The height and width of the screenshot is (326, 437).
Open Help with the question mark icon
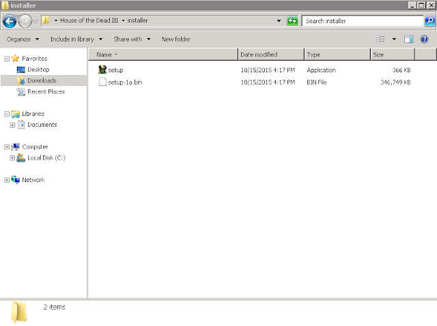[x=424, y=40]
